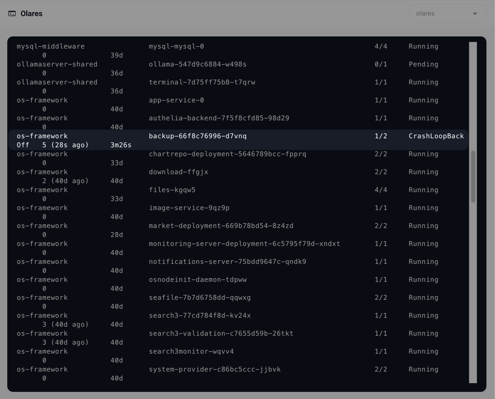Click the ollama-547d9c6884-w498s pod name
The width and height of the screenshot is (495, 399).
197,64
